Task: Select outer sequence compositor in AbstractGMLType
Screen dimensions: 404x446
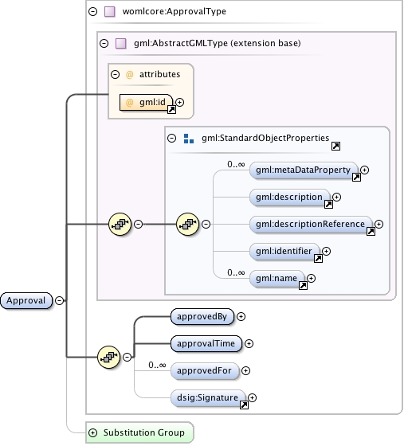Action: (120, 224)
